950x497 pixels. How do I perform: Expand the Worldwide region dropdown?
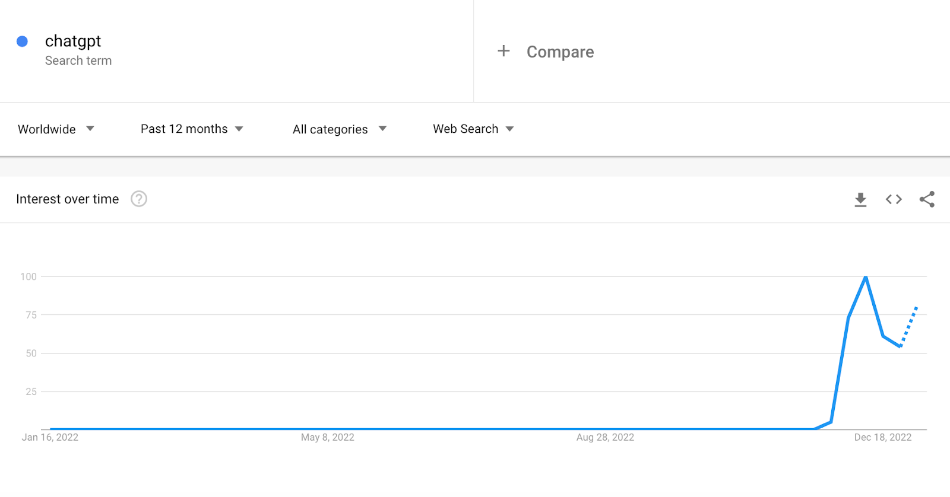(56, 129)
